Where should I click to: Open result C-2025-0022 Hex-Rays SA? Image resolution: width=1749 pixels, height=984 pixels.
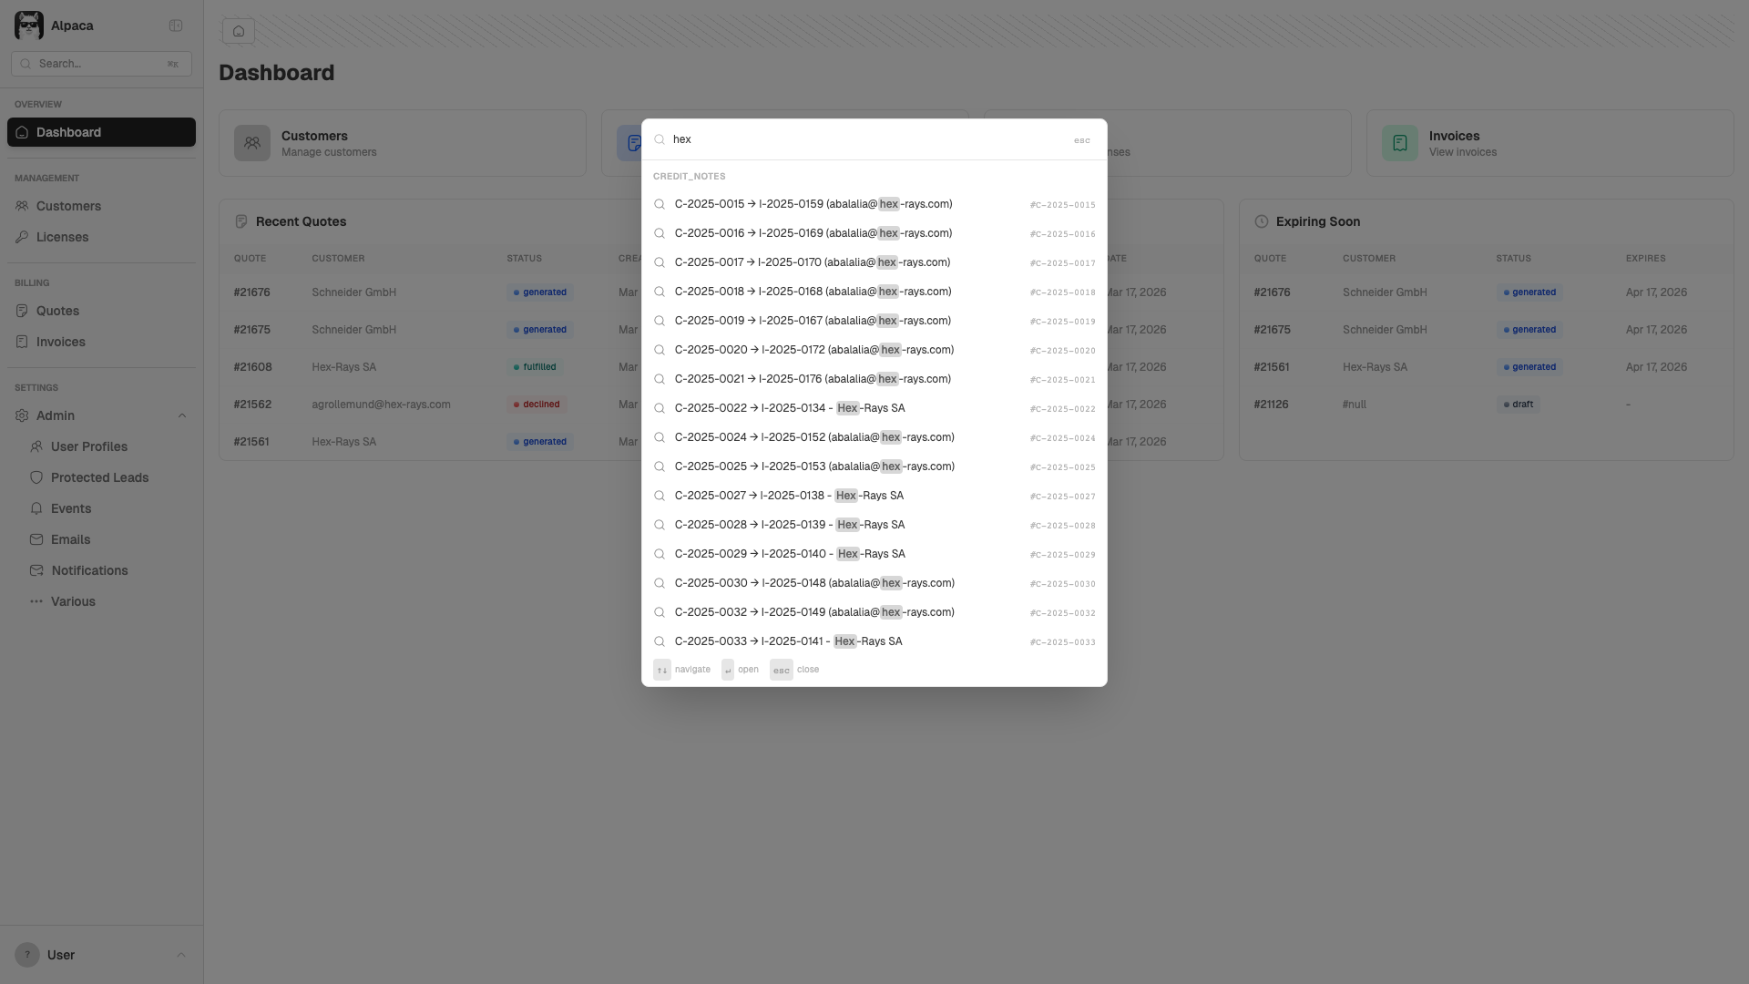(x=789, y=408)
